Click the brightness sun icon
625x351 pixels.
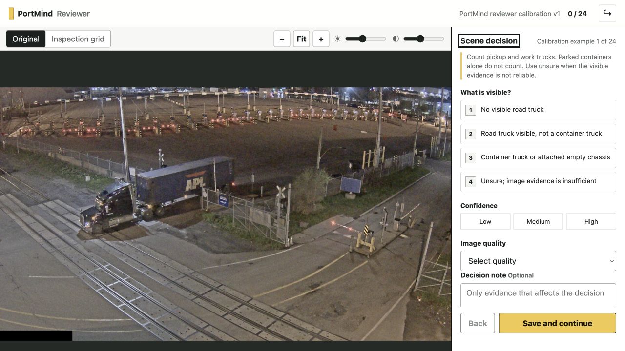(x=338, y=39)
